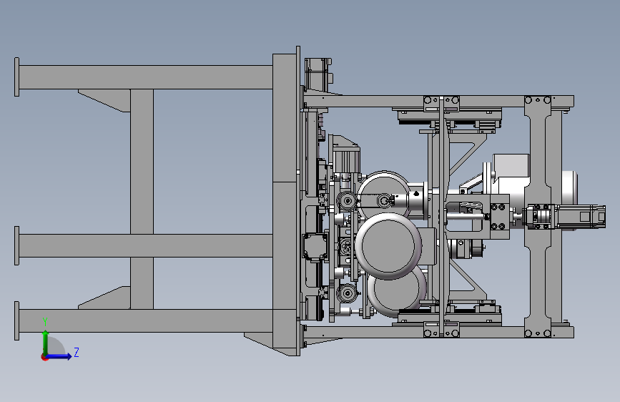Select the finned motor above the upper wheel

pyautogui.click(x=347, y=160)
